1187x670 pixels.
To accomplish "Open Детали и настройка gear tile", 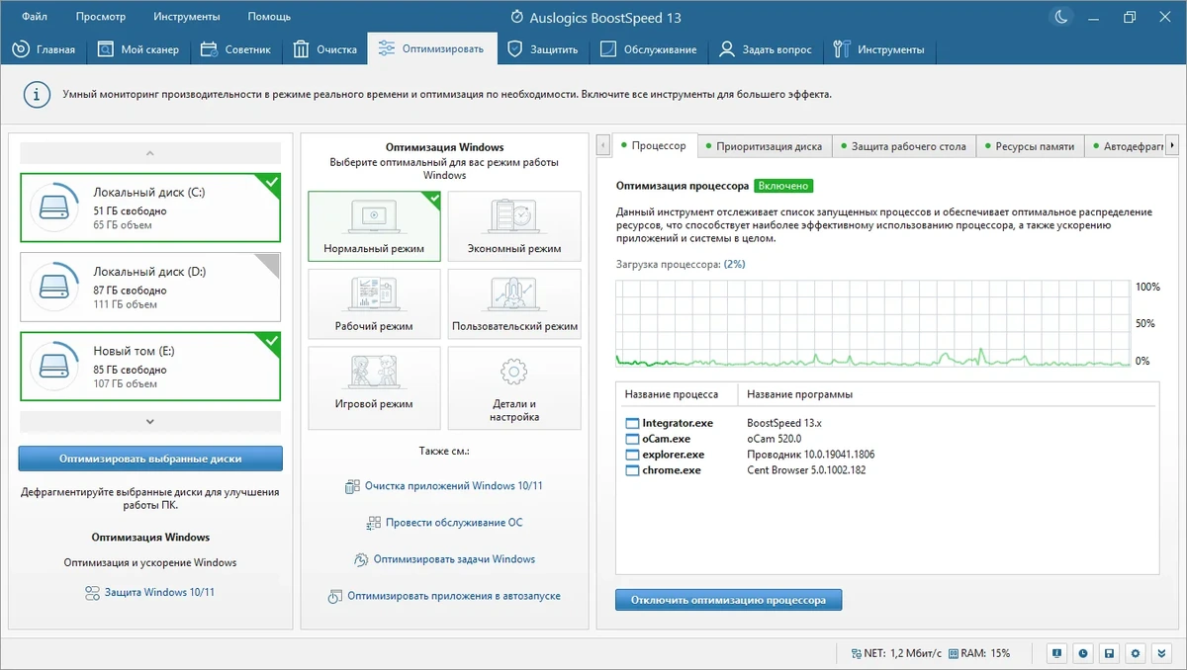I will pyautogui.click(x=514, y=387).
